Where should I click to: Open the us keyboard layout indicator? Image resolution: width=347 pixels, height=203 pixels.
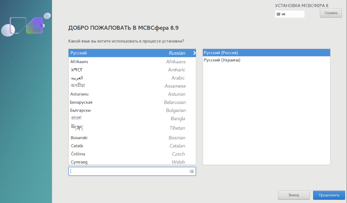[x=290, y=14]
